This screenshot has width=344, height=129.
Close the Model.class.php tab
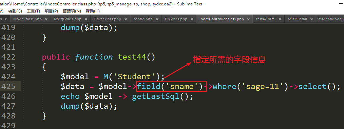click(46, 19)
